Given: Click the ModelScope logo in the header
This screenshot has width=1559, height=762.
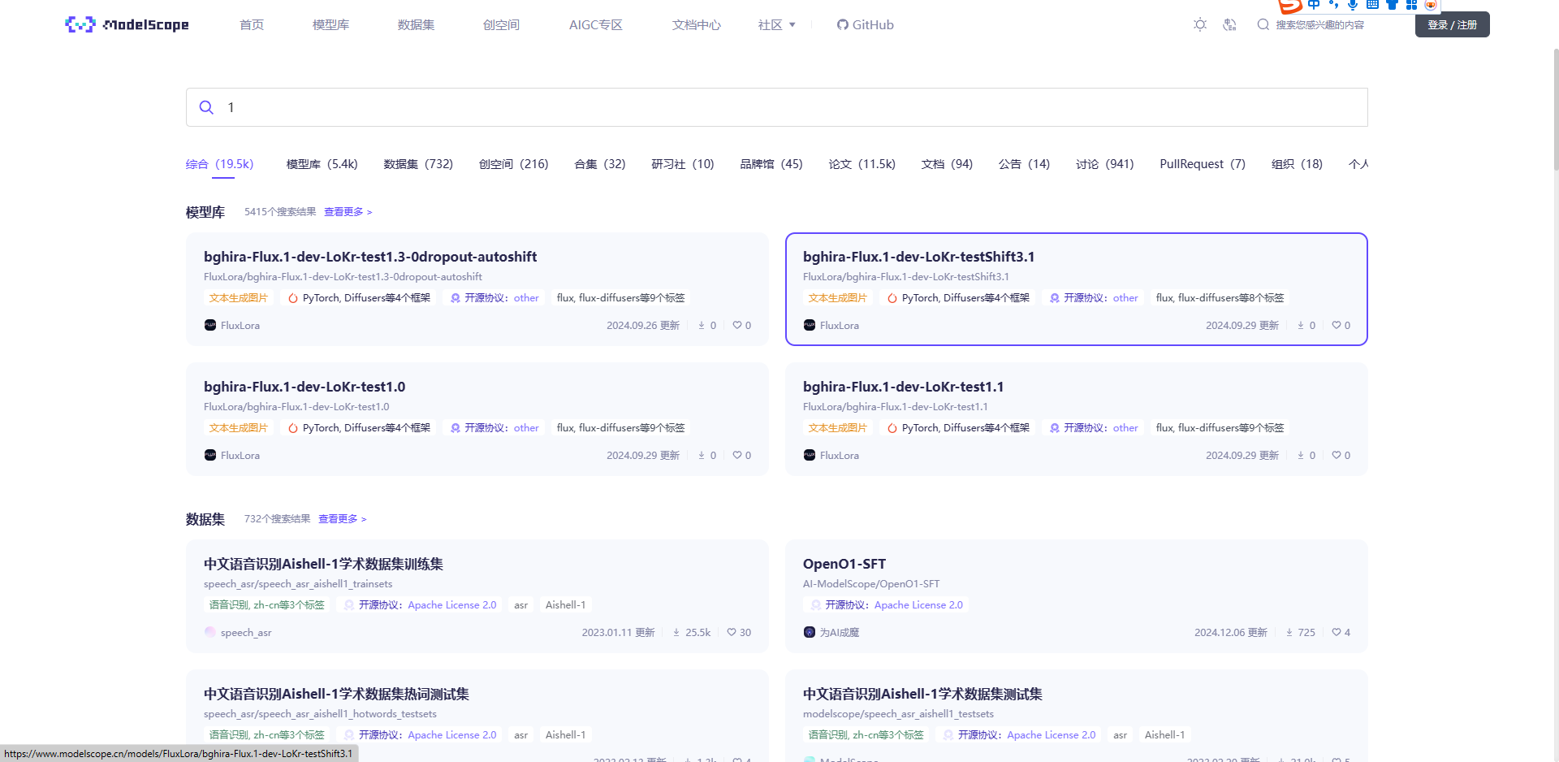Looking at the screenshot, I should coord(127,24).
